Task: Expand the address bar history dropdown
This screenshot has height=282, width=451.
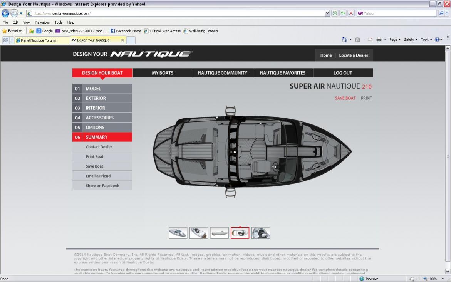Action: coord(327,13)
